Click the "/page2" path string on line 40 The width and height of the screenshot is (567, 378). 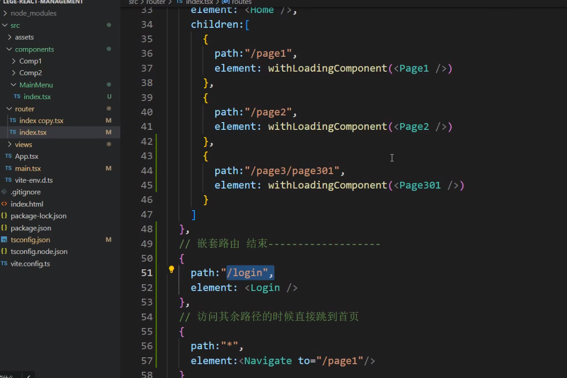coord(268,112)
